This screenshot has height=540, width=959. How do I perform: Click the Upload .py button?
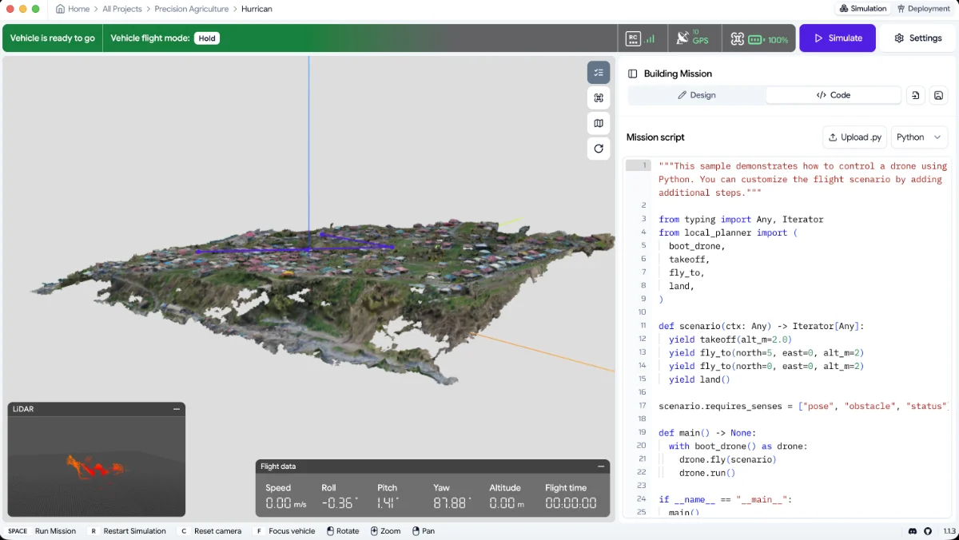click(854, 137)
